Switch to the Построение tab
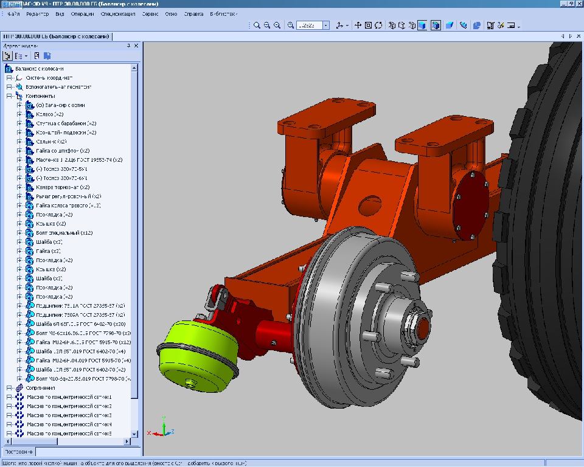Image resolution: width=584 pixels, height=467 pixels. [18, 452]
